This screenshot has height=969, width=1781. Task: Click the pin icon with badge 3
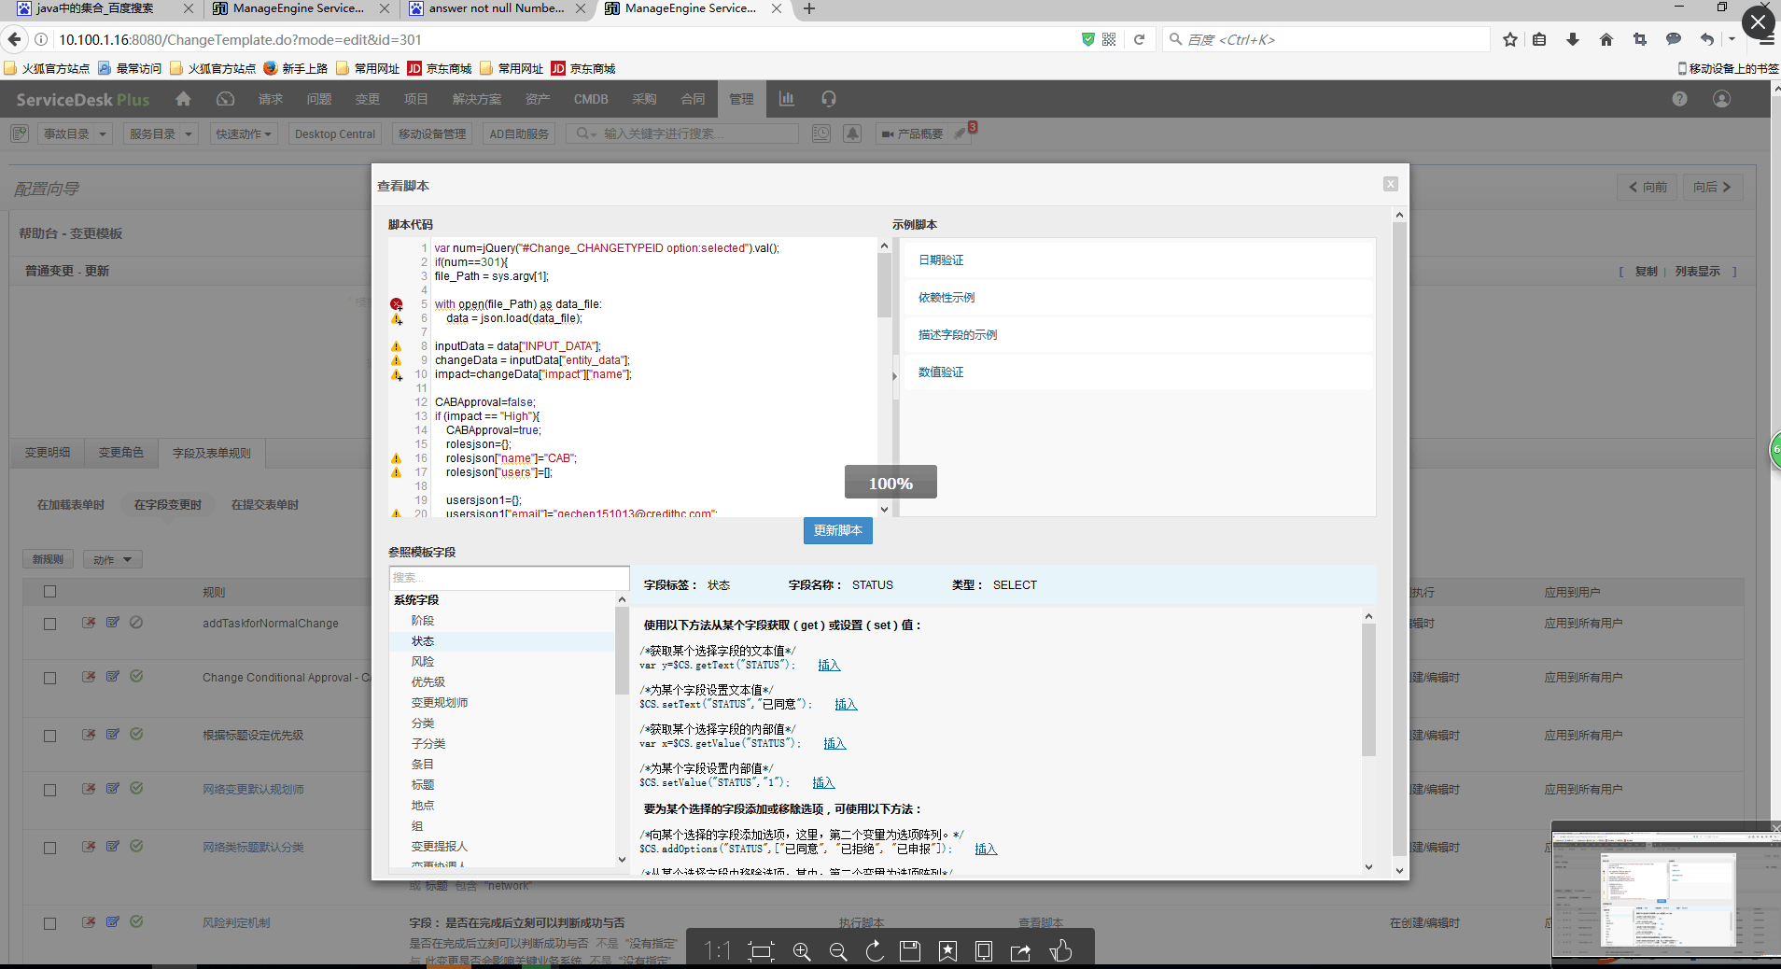click(962, 133)
